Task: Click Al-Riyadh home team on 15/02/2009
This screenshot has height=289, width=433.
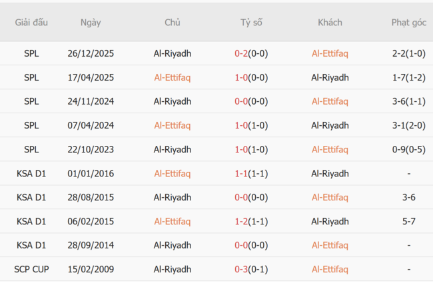Action: tap(173, 269)
